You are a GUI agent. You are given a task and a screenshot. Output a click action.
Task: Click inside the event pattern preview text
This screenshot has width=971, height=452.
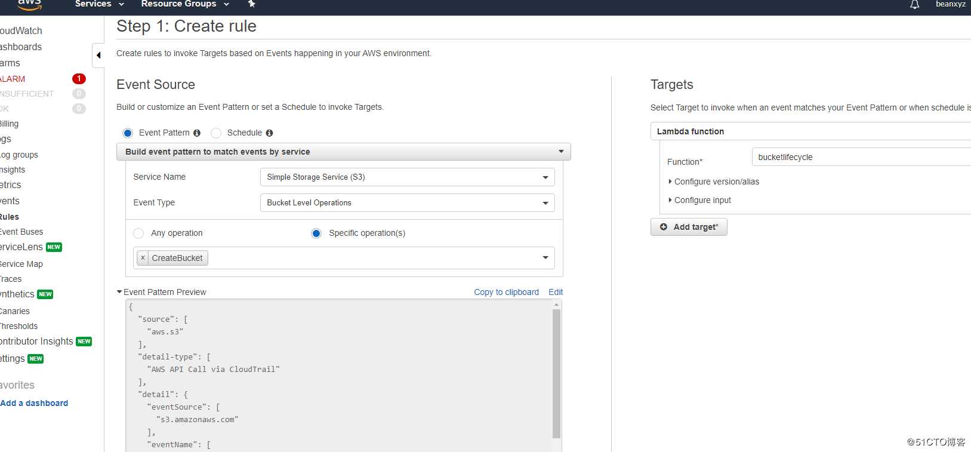coord(339,376)
